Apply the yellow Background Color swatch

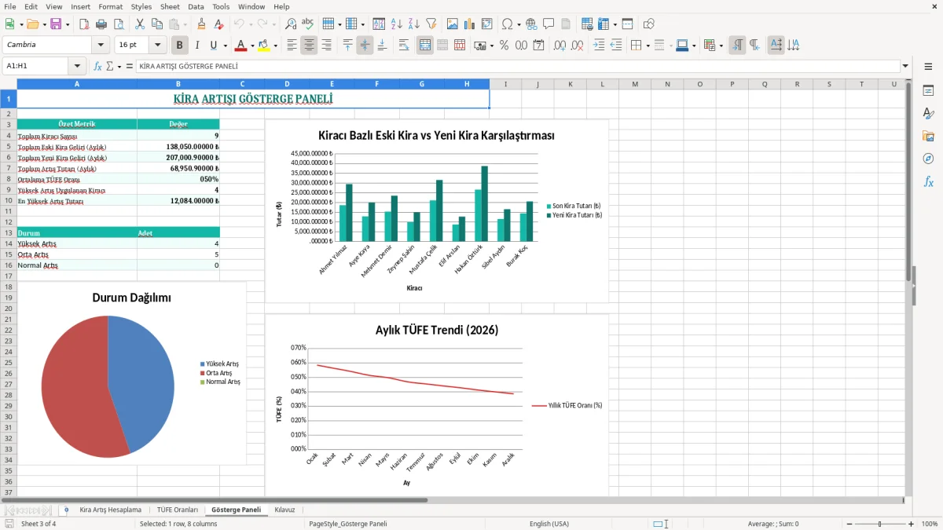[264, 46]
